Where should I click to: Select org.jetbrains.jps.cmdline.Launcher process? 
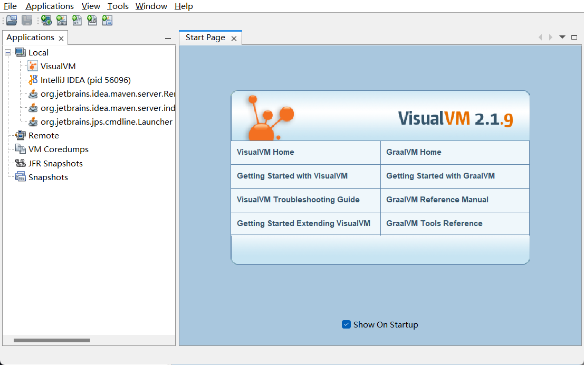pyautogui.click(x=106, y=121)
